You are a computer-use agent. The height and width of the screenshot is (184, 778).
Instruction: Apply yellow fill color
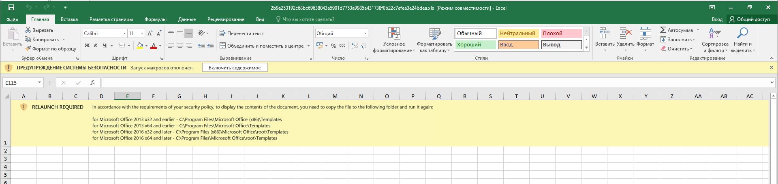tap(140, 46)
